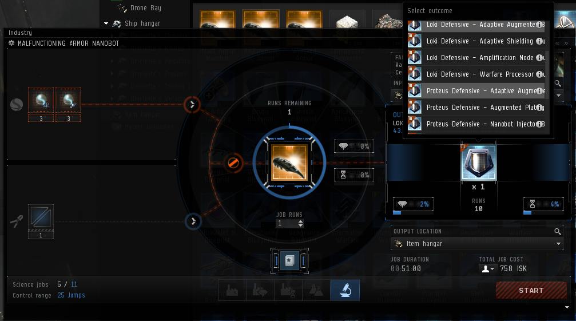Screen dimensions: 576x321
Task: Select the second datacore input material
Action: point(68,100)
